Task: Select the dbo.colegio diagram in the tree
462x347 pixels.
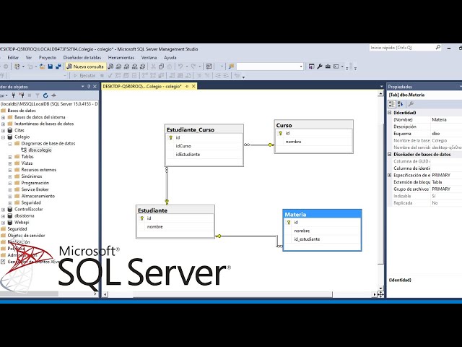Action: pyautogui.click(x=40, y=150)
